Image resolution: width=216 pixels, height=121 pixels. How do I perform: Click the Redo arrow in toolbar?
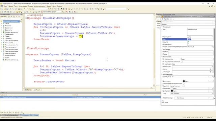(x=27, y=9)
